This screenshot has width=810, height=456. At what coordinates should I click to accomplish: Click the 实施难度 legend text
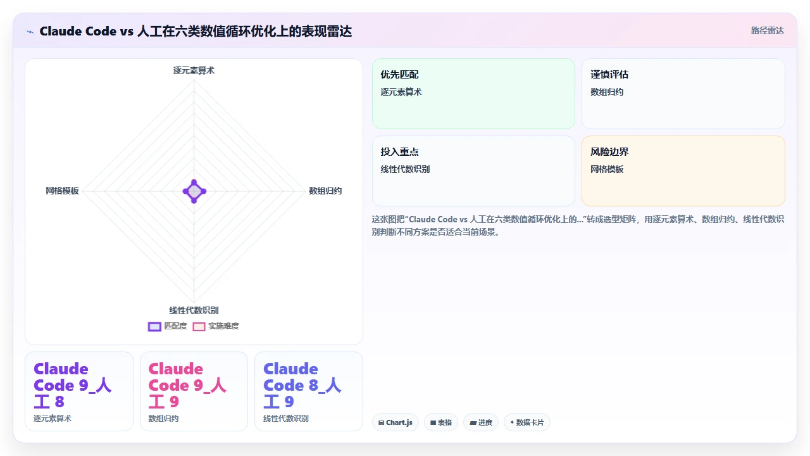click(223, 326)
